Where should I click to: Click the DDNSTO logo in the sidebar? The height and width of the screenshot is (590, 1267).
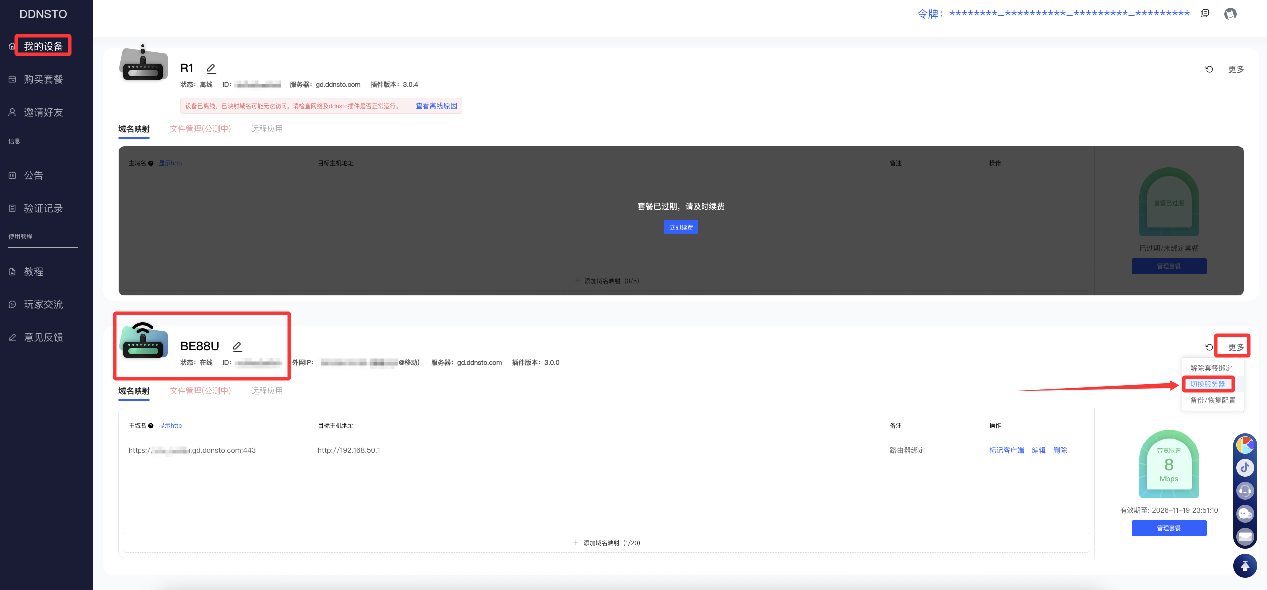(x=43, y=14)
